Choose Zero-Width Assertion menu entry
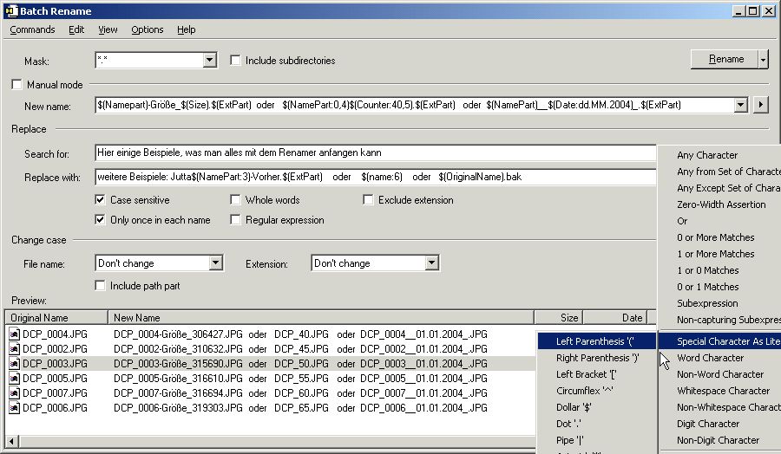This screenshot has width=781, height=454. (x=719, y=204)
